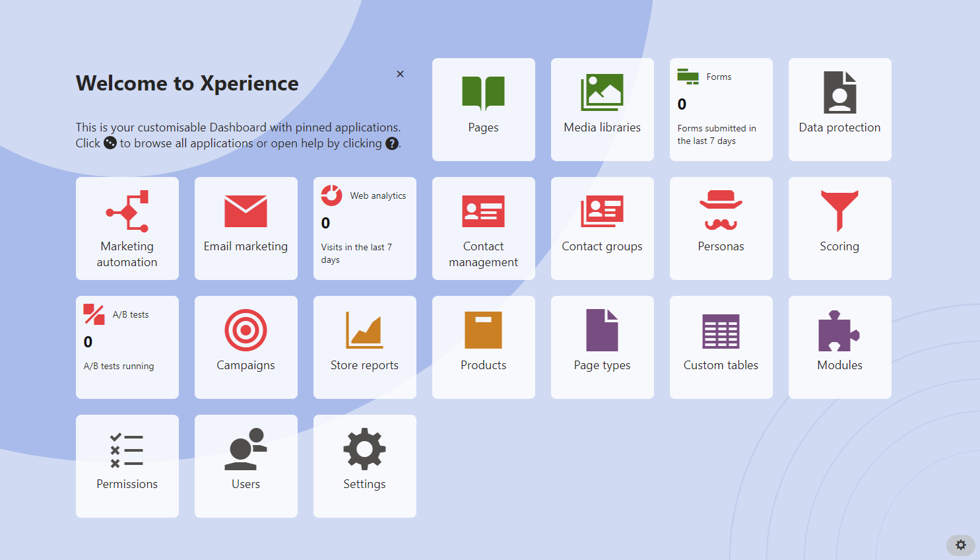Open the A/B tests tile
This screenshot has height=560, width=980.
(127, 347)
